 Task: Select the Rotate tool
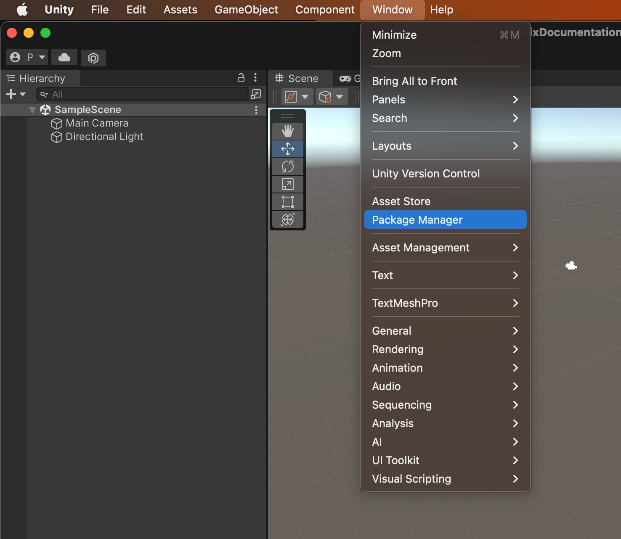pos(288,166)
